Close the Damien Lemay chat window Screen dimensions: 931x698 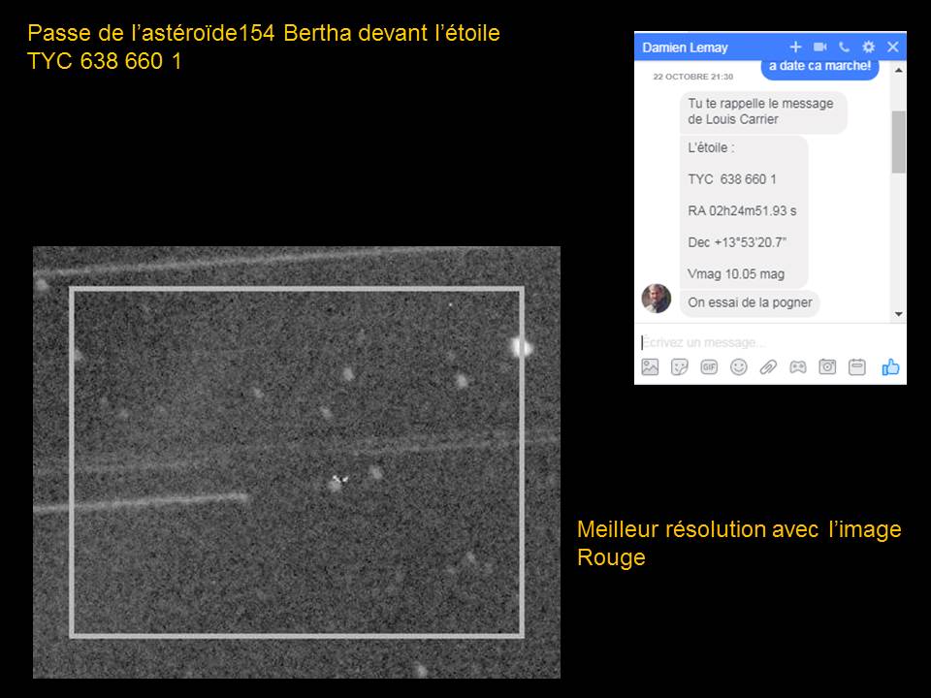(x=893, y=47)
